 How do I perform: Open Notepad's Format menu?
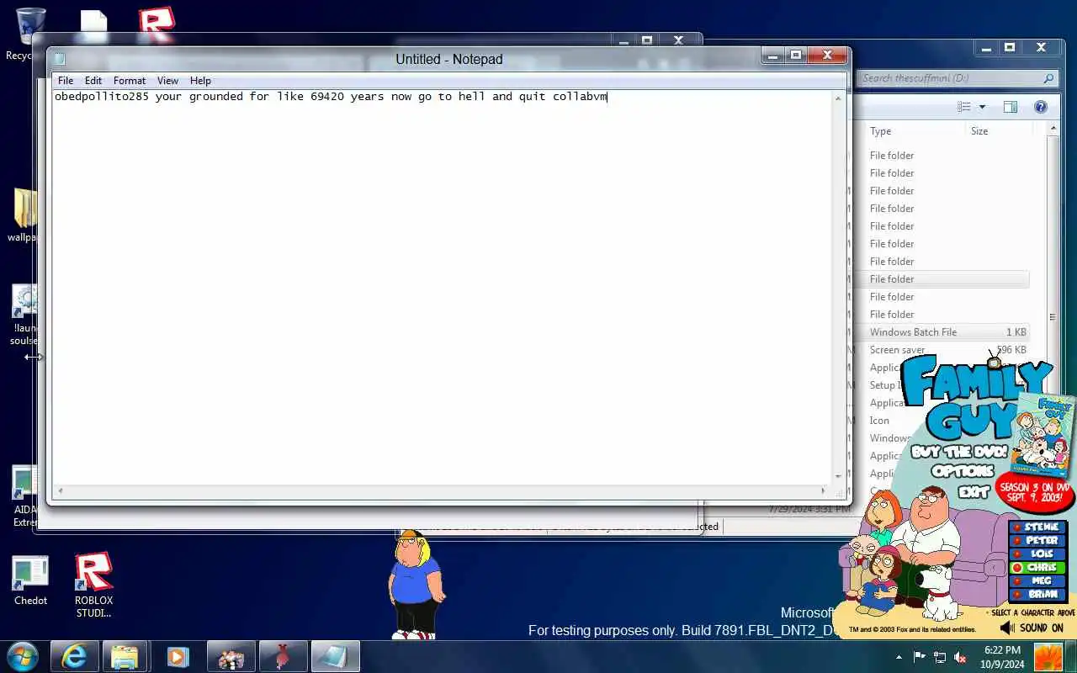pos(129,81)
